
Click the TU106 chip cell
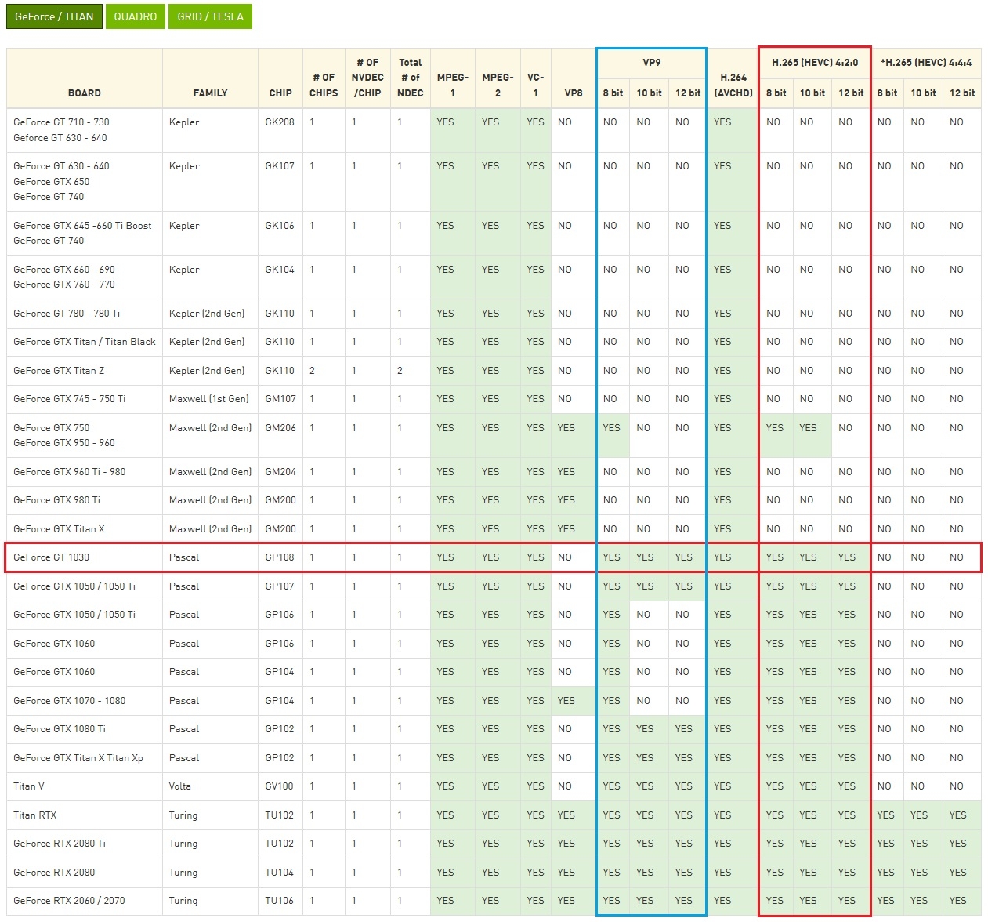(x=280, y=901)
